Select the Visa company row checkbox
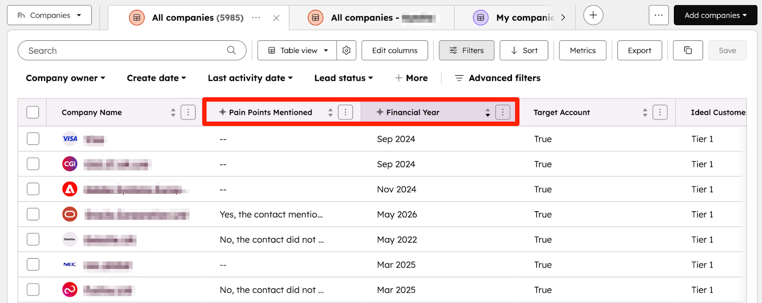 (33, 139)
